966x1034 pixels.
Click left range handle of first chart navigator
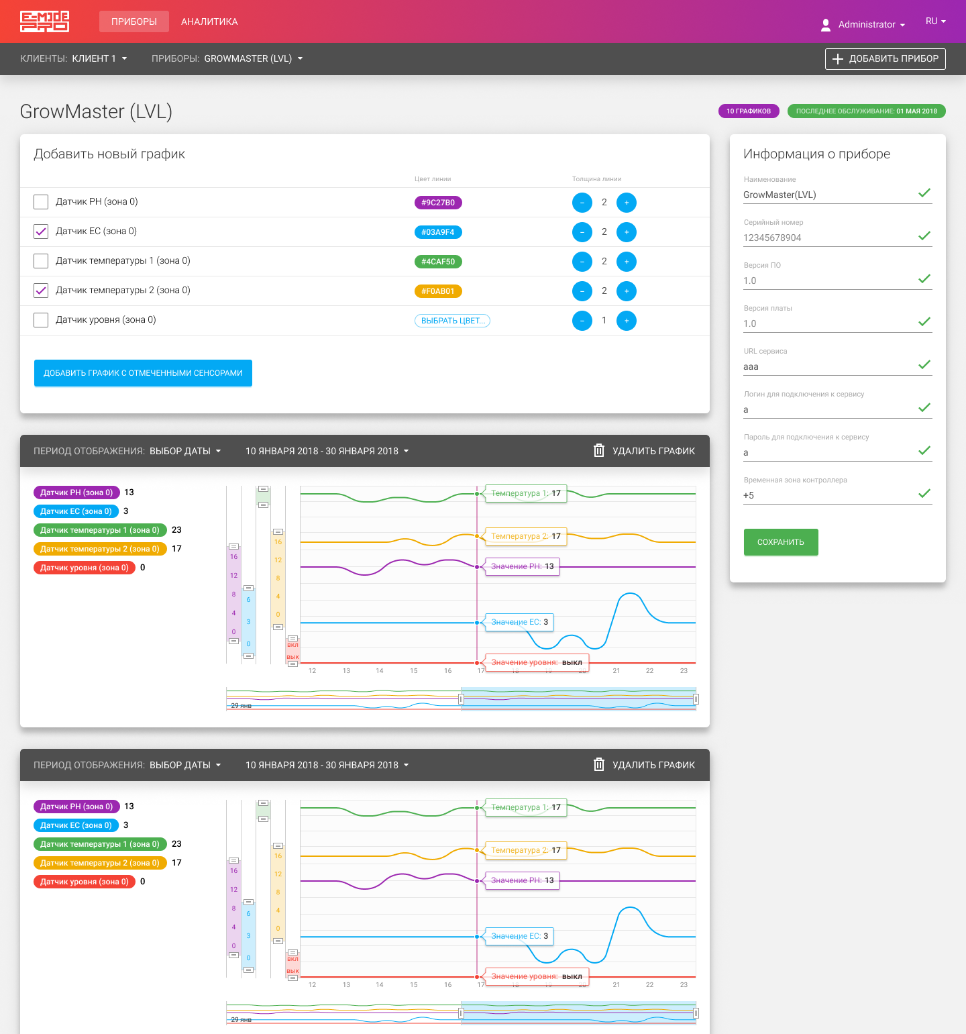point(461,699)
